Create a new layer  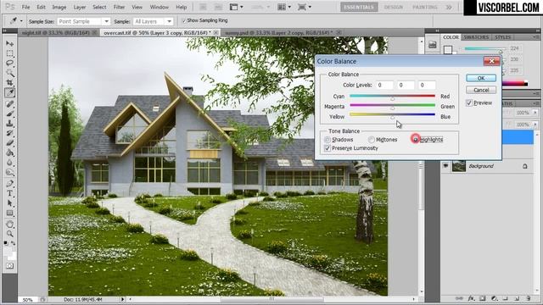517,298
